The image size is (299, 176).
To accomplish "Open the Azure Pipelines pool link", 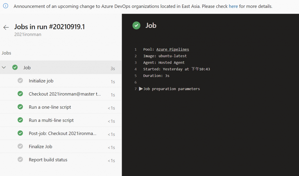I will tap(173, 49).
